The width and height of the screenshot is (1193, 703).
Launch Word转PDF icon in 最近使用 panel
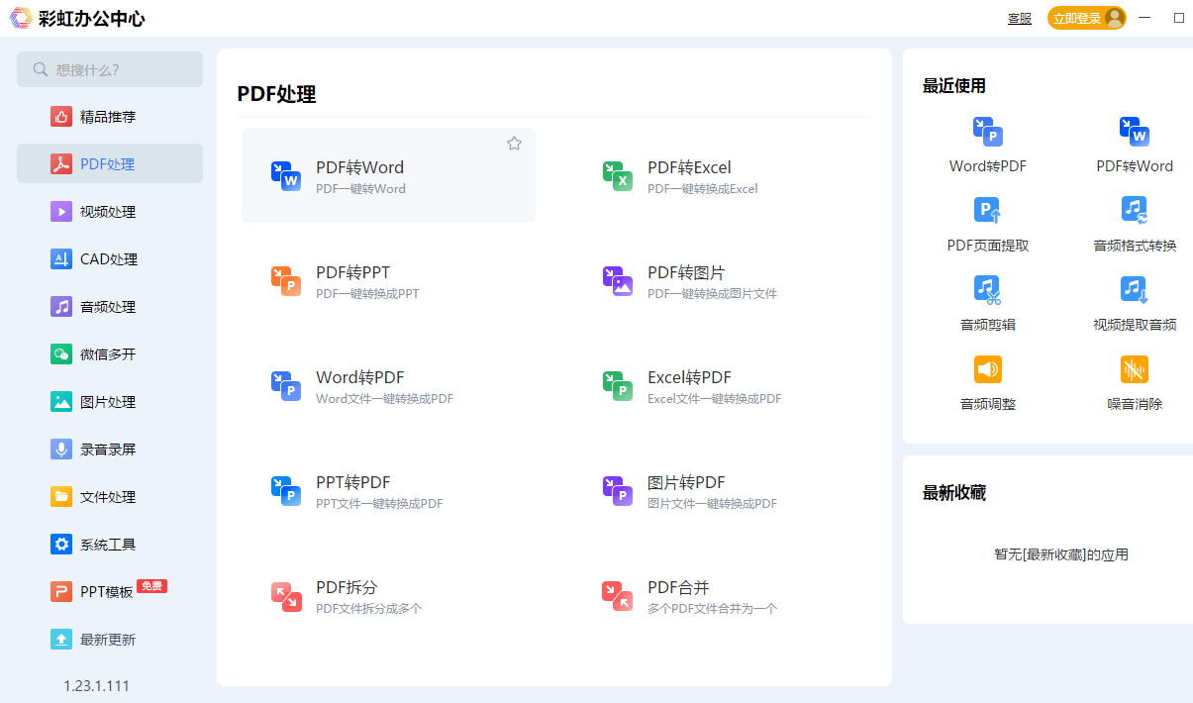tap(988, 132)
